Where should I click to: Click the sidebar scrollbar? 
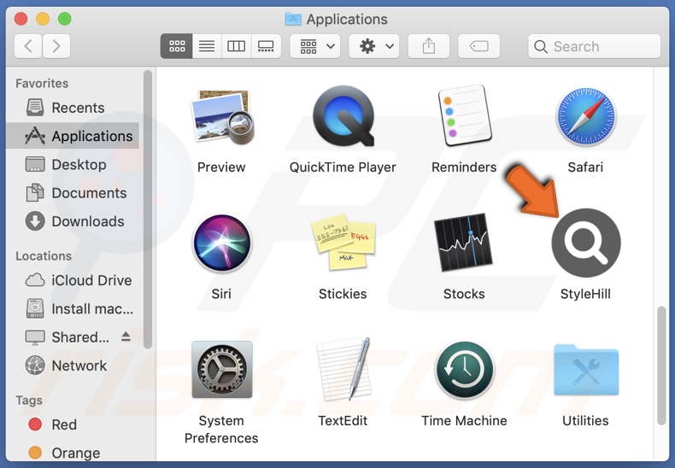(x=148, y=209)
